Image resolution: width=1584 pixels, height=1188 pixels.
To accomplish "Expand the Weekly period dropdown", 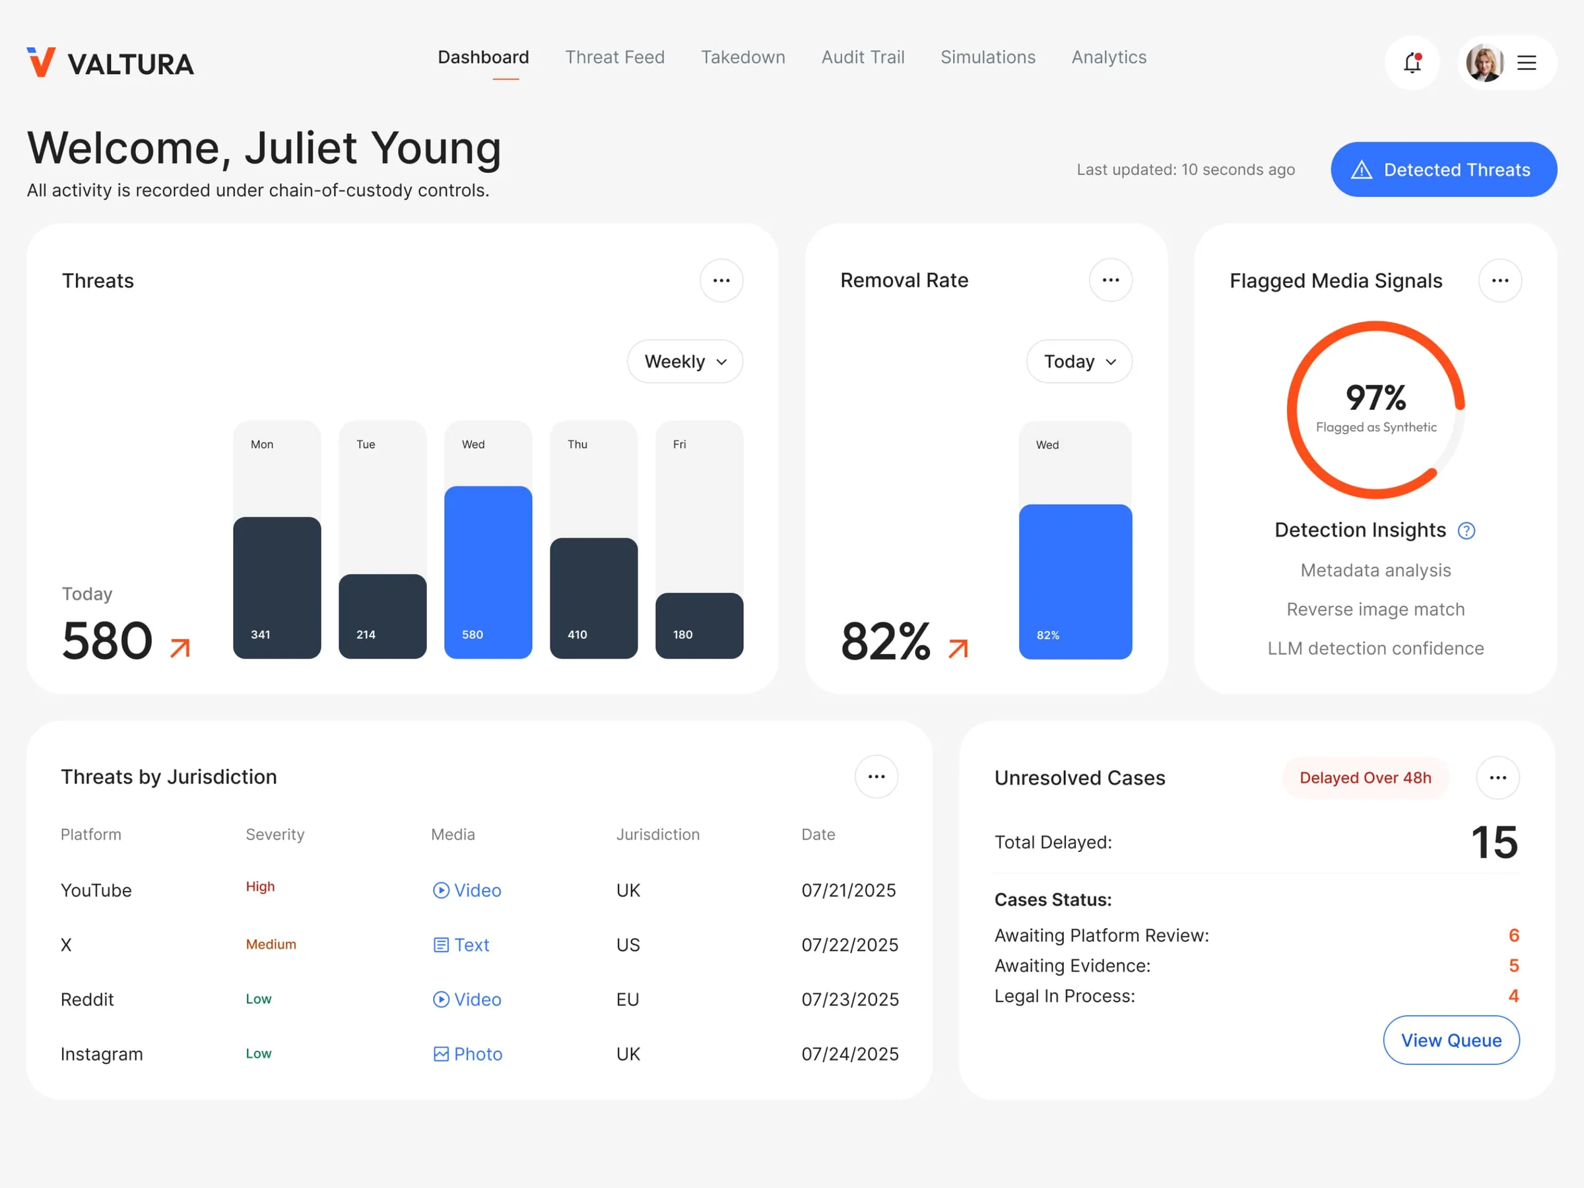I will click(685, 362).
